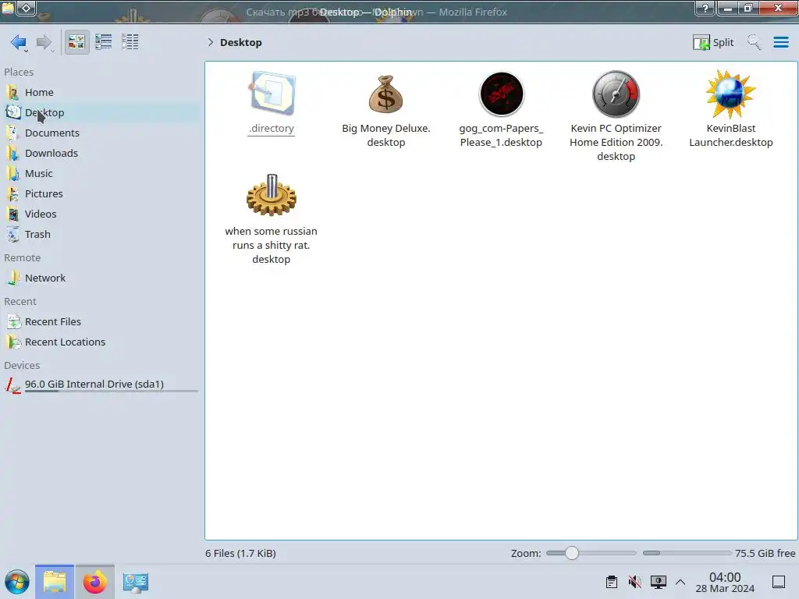The height and width of the screenshot is (599, 799).
Task: Switch to Icons view mode
Action: 76,42
